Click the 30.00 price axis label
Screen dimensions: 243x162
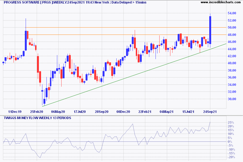click(x=232, y=99)
